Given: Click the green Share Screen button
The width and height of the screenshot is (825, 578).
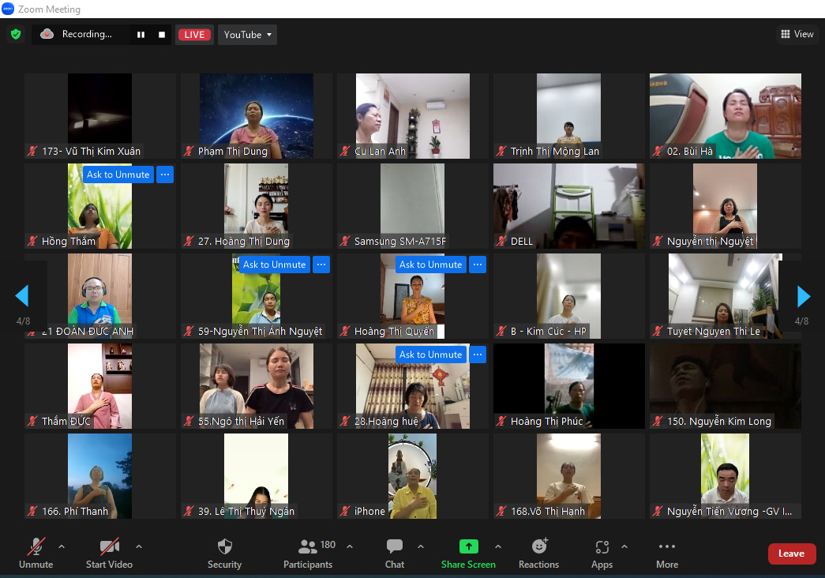Looking at the screenshot, I should pos(468,554).
